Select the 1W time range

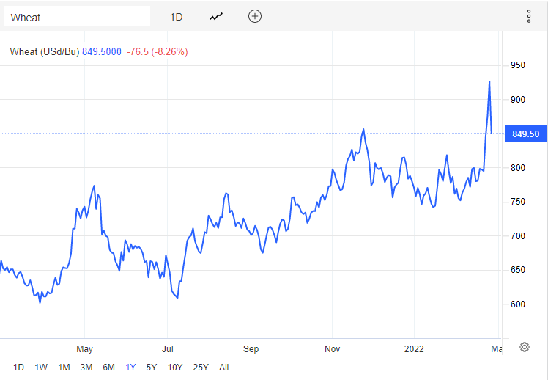tap(42, 368)
